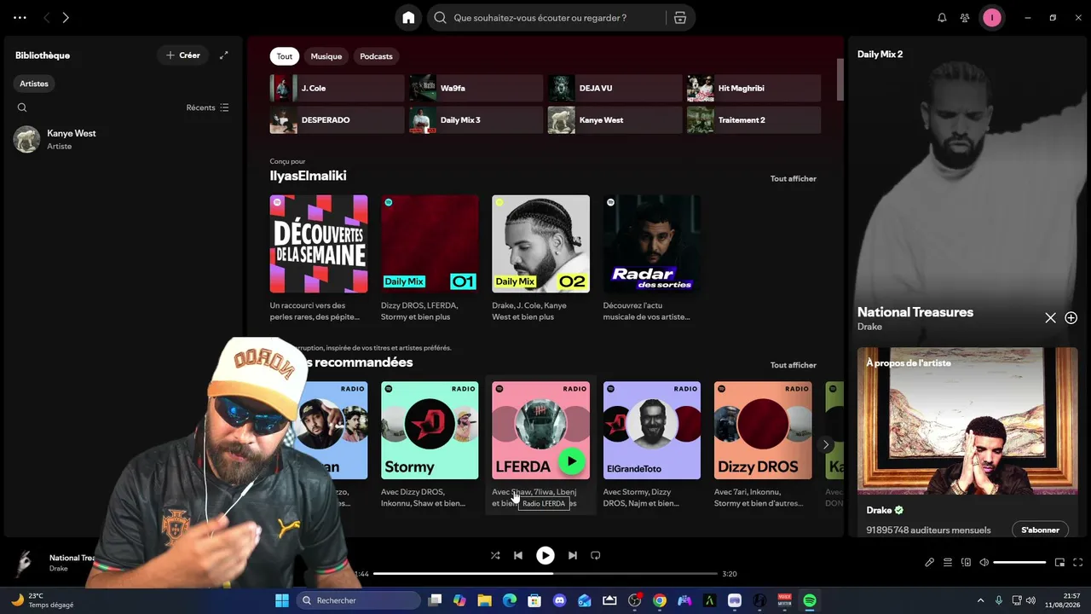Expand the library with the arrows icon

click(x=224, y=55)
